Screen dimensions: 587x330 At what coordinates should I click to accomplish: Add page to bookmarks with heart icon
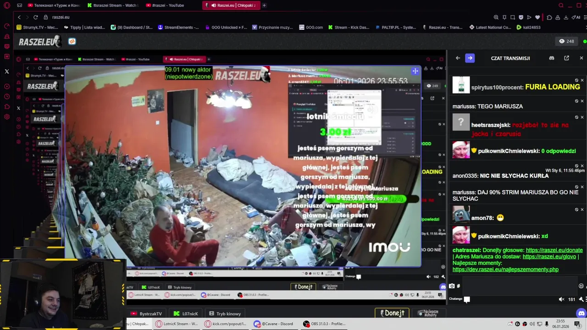(537, 17)
